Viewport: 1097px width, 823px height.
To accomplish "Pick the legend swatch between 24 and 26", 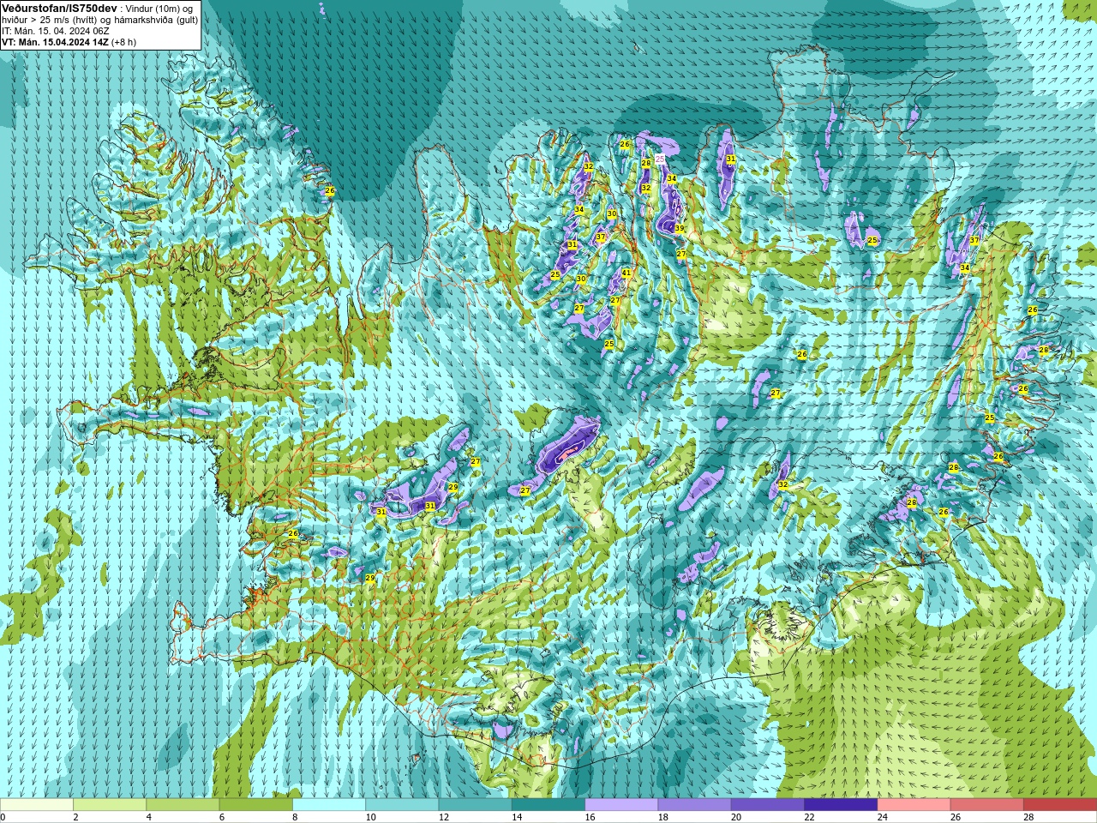I will pos(914,805).
